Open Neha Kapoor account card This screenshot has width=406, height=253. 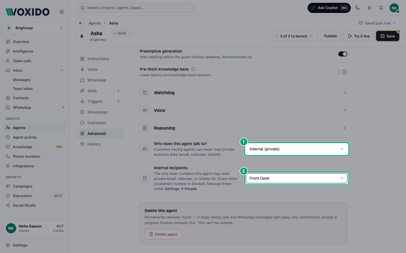pos(35,228)
